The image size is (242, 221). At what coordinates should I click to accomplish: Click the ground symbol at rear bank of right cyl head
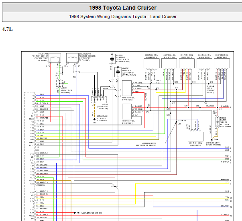pyautogui.click(x=94, y=119)
